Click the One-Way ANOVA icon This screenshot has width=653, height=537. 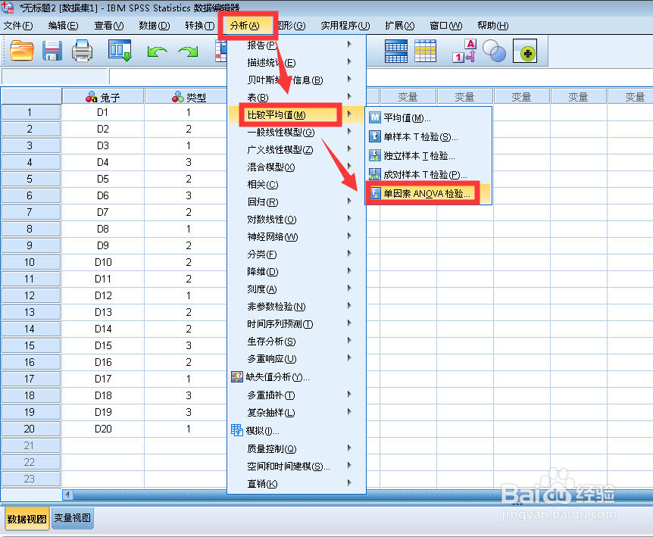[x=375, y=193]
